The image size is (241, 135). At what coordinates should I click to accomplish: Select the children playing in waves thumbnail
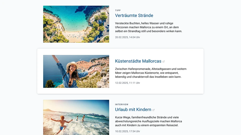coord(76,117)
